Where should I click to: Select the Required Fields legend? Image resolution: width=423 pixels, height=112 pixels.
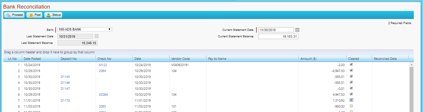coord(400,23)
